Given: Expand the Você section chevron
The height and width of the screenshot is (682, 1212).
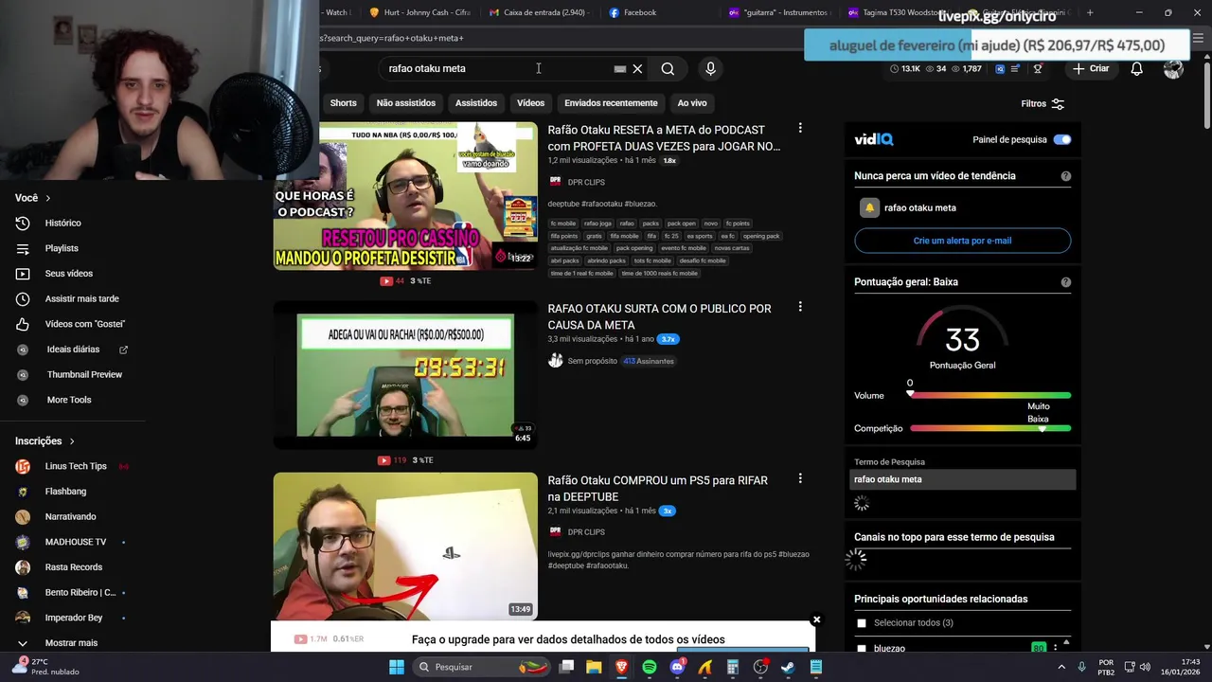Looking at the screenshot, I should point(47,198).
